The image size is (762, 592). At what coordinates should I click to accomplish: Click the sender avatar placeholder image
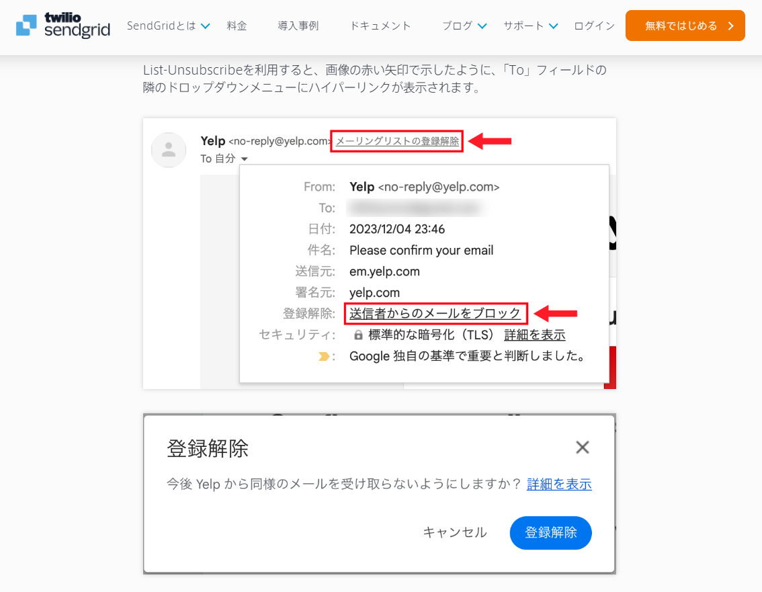coord(169,150)
